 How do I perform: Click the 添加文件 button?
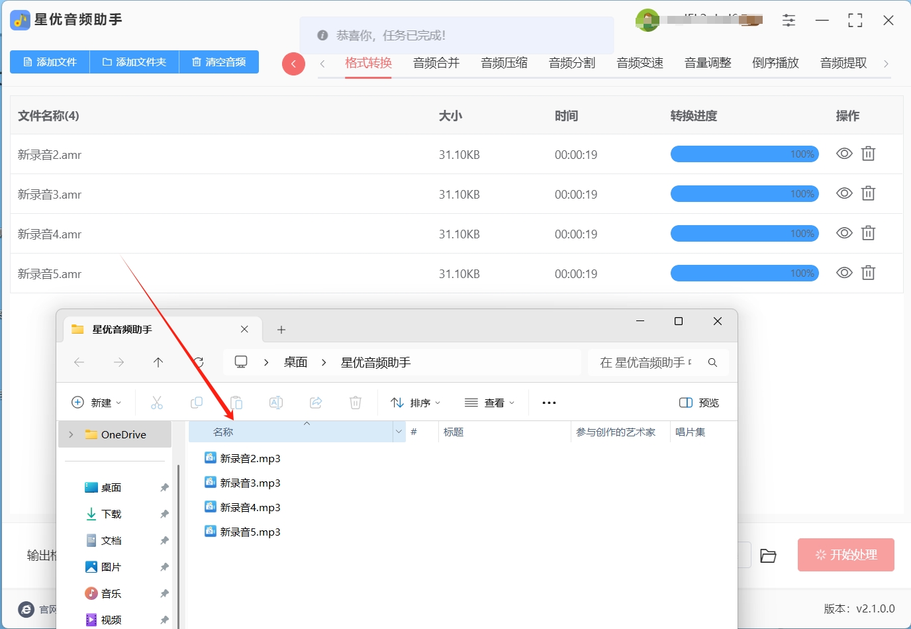tap(50, 62)
